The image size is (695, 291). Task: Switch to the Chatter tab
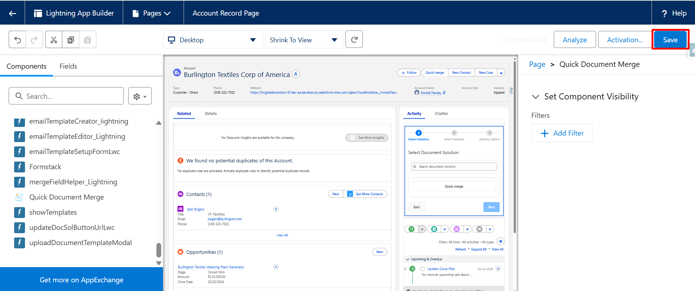tap(441, 114)
